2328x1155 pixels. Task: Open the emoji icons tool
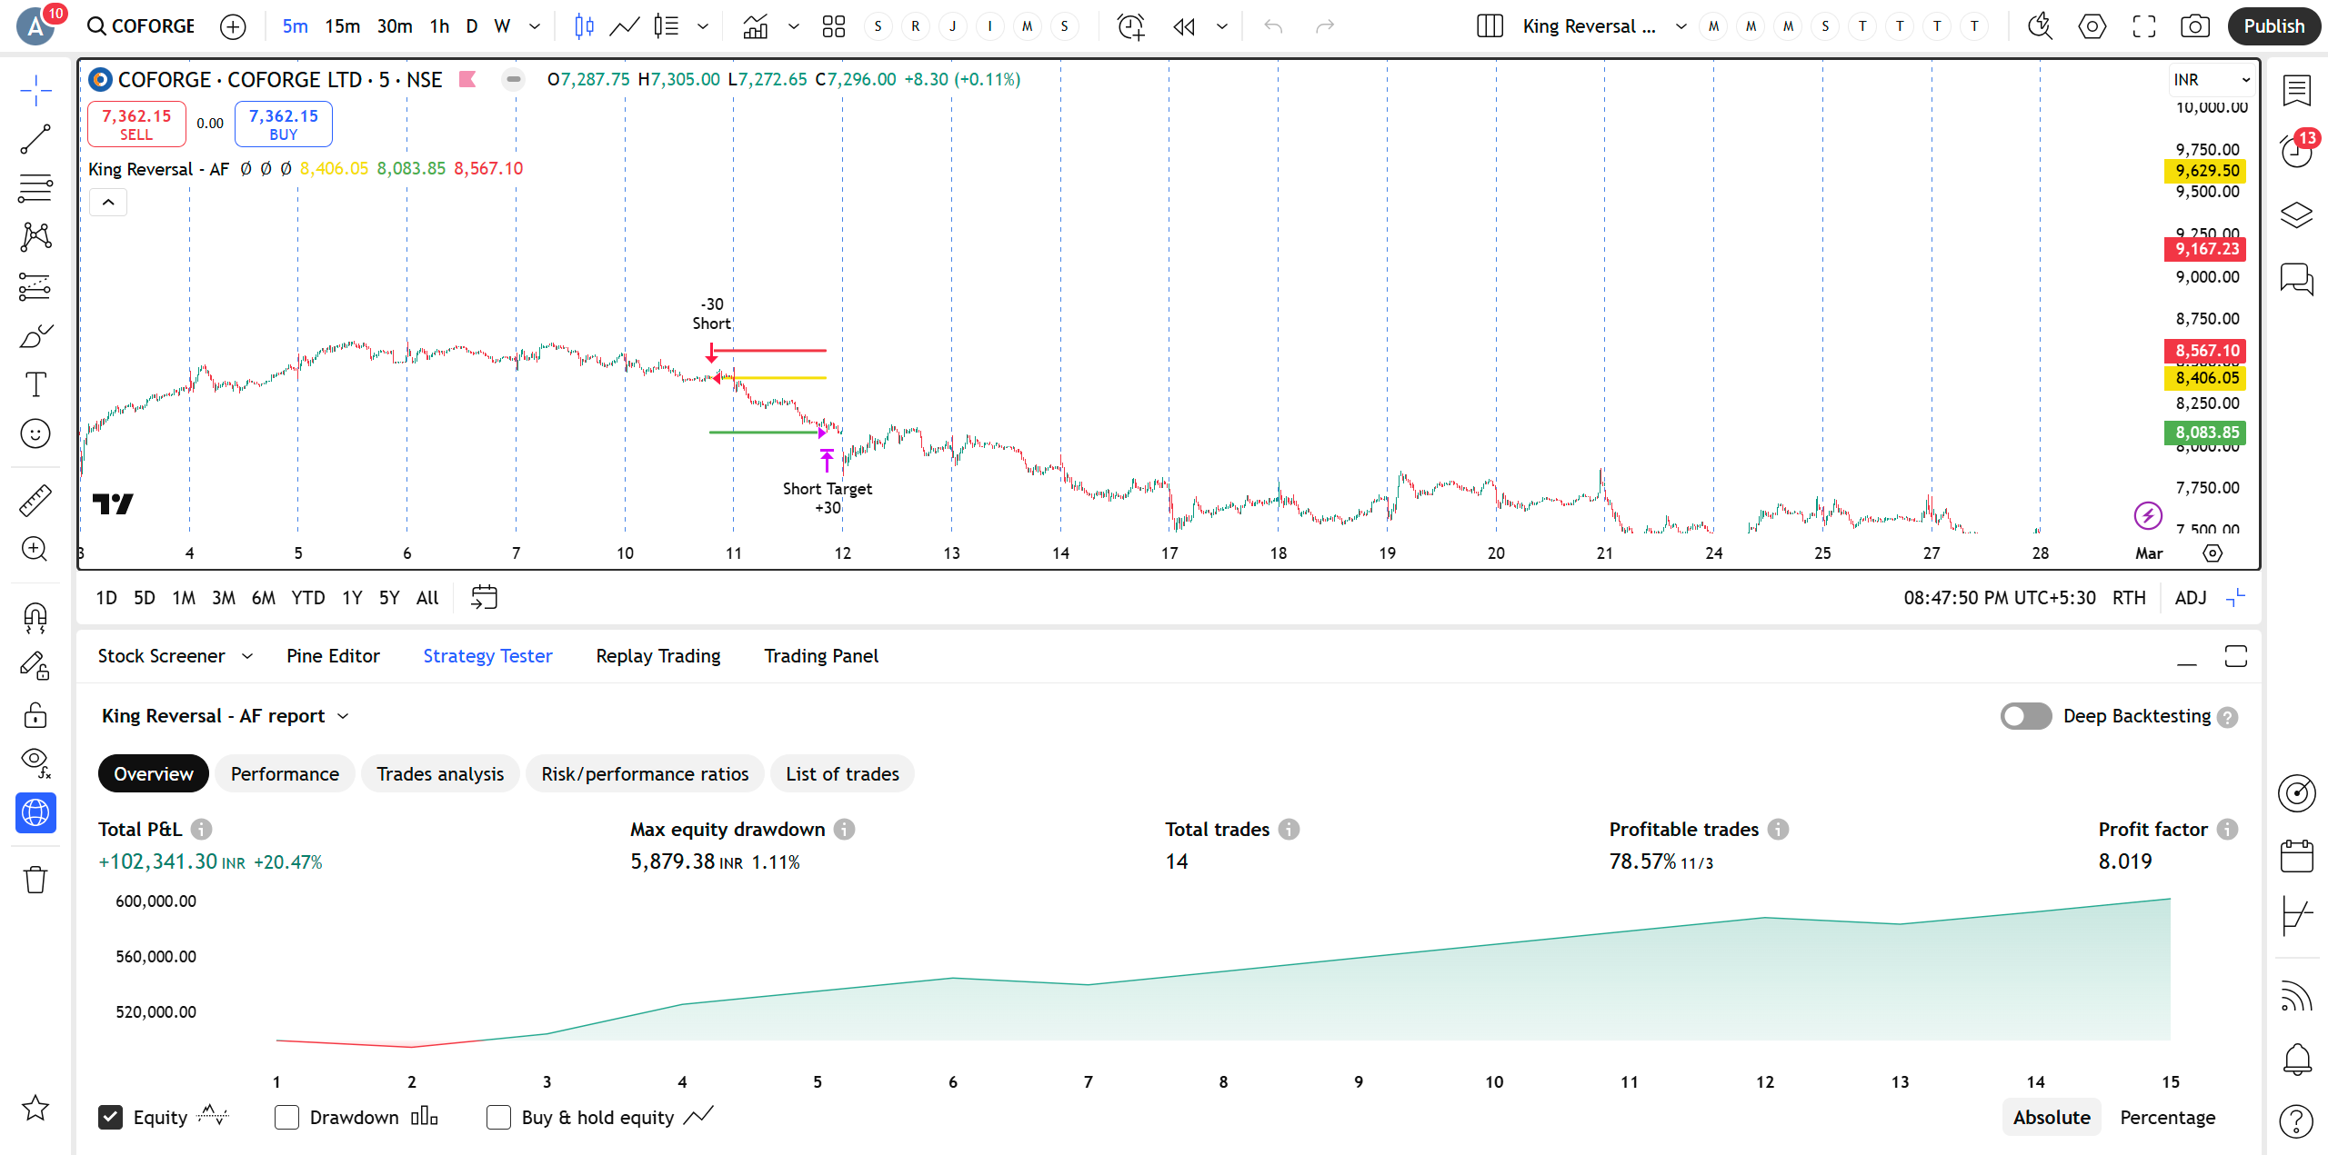[35, 433]
